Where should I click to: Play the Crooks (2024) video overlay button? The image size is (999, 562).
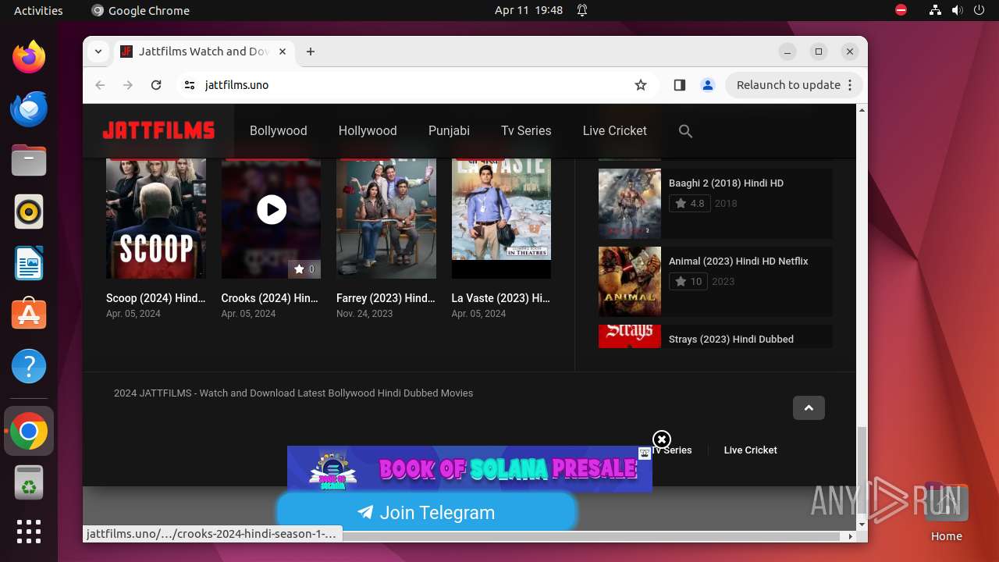click(x=271, y=209)
